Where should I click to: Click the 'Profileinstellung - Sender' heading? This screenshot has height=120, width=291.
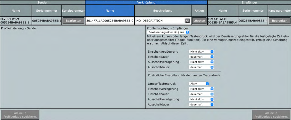19,28
